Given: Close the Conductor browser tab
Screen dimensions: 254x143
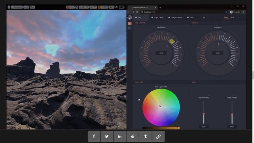Looking at the screenshot, I should (156, 8).
